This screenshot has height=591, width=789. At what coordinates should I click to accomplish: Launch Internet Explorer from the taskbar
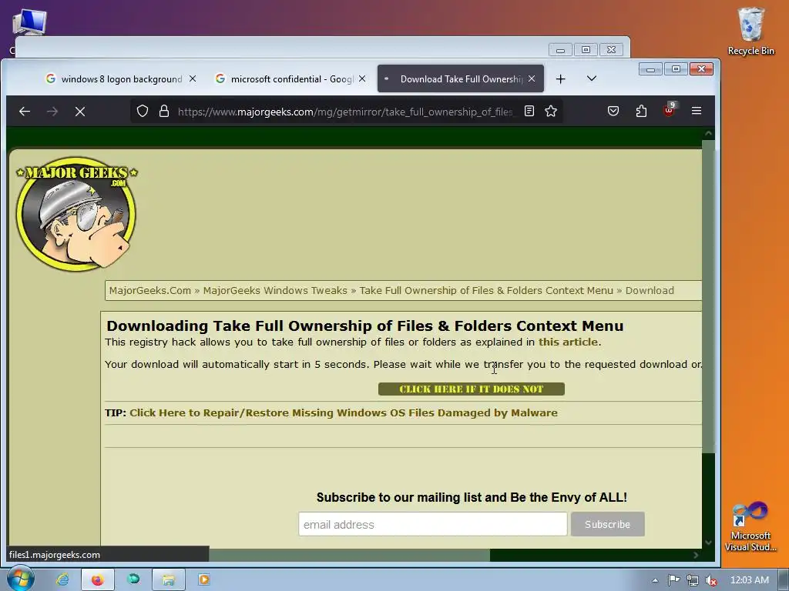(62, 579)
